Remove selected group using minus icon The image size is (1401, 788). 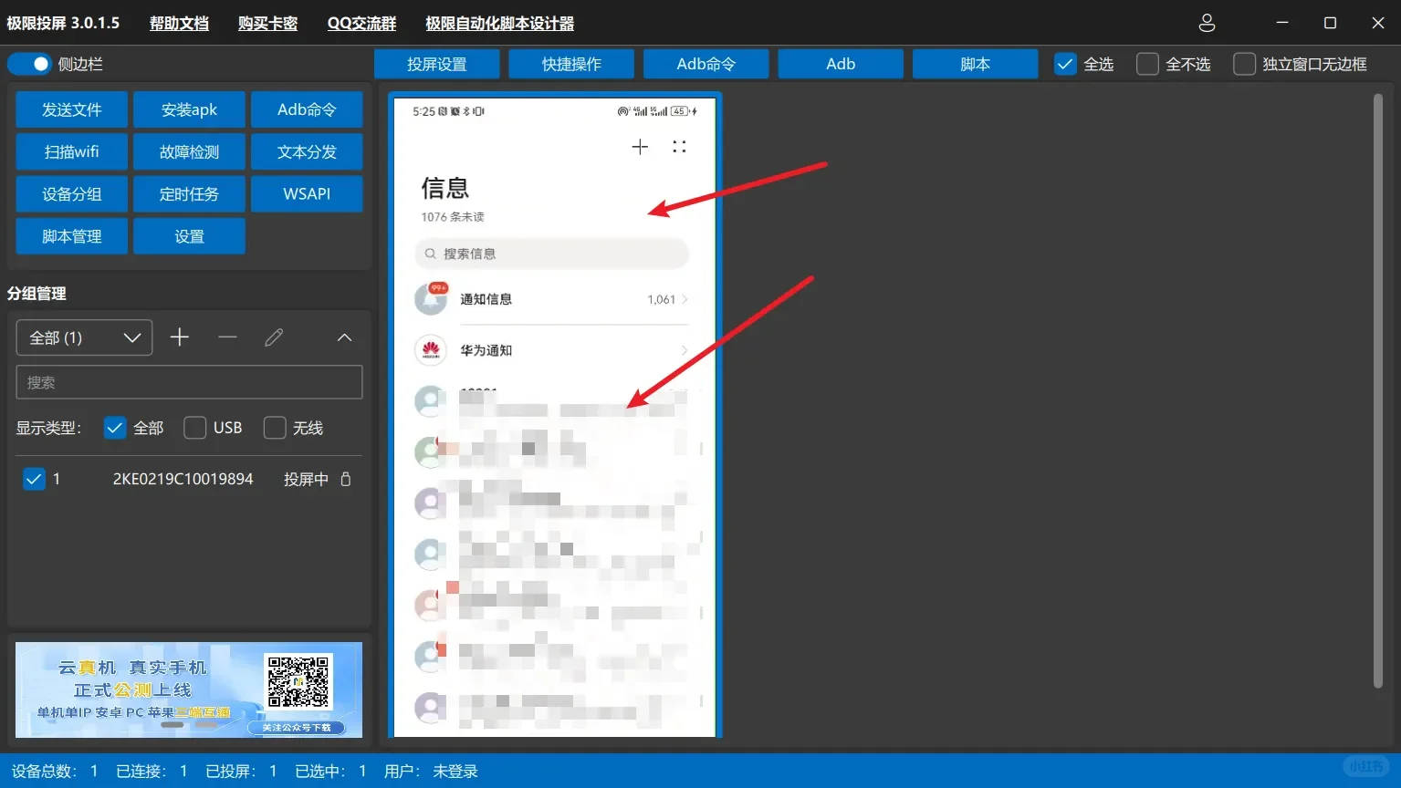tap(227, 337)
